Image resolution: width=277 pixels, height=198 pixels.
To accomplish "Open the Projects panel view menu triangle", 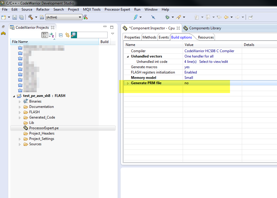I will tap(113, 34).
